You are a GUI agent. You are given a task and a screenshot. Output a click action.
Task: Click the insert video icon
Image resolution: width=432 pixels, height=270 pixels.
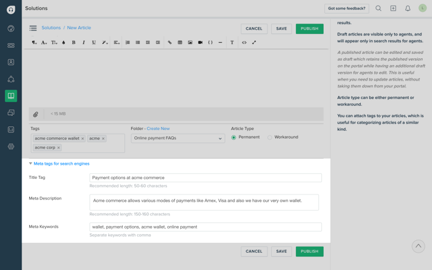200,43
